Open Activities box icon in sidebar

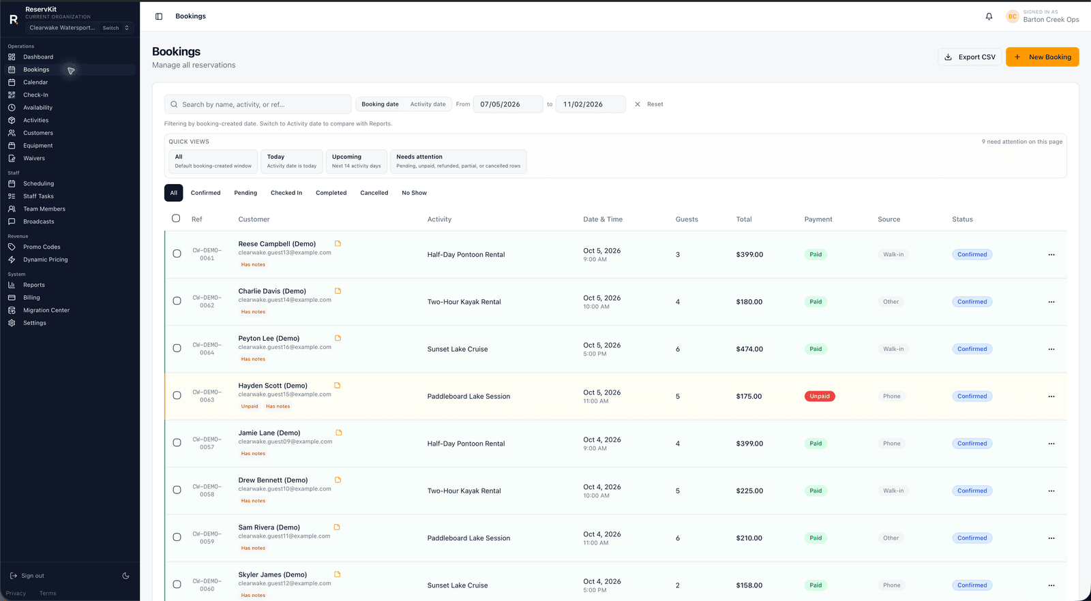(x=12, y=121)
